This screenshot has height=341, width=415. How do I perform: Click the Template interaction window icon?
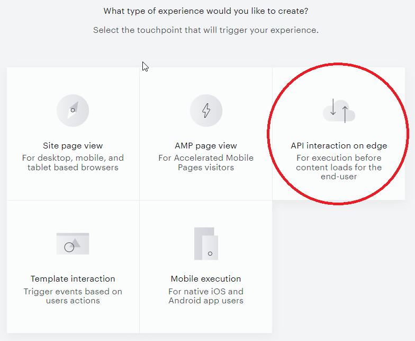click(73, 244)
